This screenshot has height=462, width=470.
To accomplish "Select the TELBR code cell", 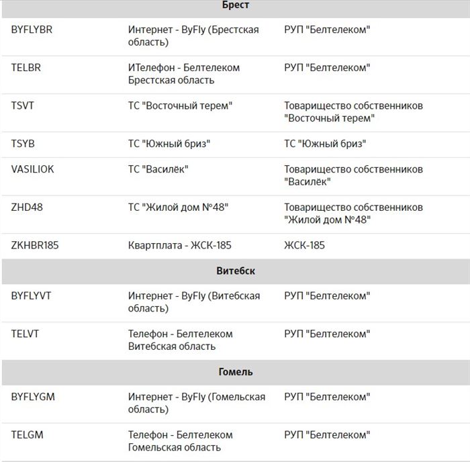I will pyautogui.click(x=26, y=68).
